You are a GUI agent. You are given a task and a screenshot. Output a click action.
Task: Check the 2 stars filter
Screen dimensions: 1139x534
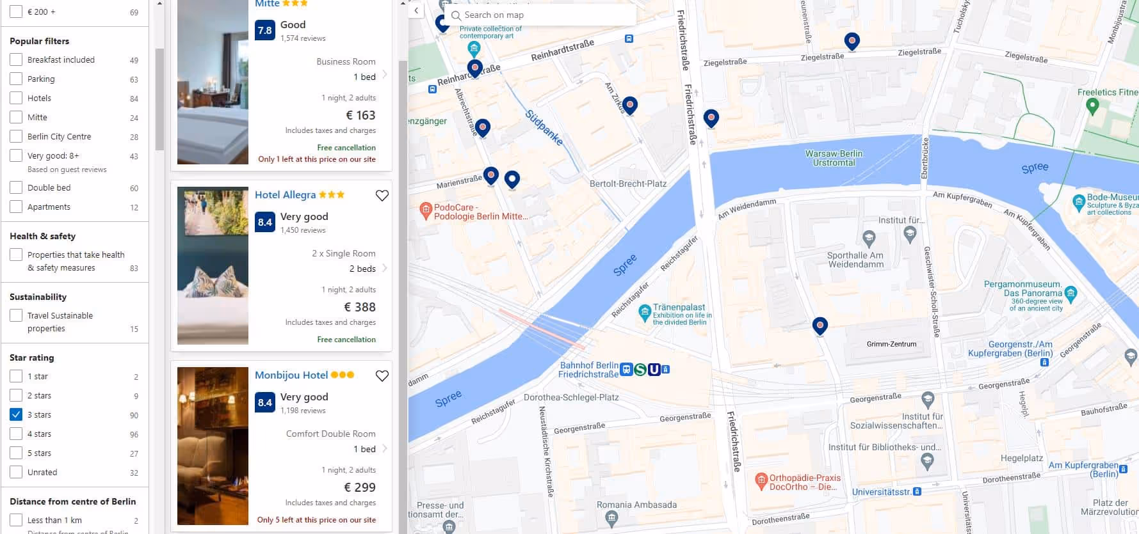pyautogui.click(x=16, y=395)
